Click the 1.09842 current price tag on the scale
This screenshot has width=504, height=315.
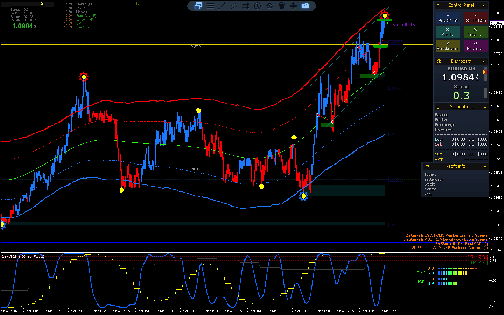[496, 23]
